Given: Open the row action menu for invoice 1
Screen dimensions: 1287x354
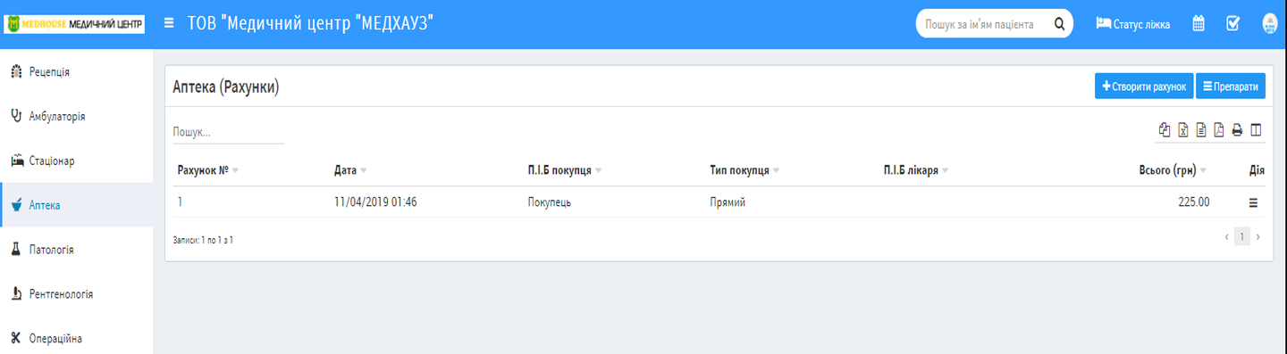Looking at the screenshot, I should tap(1253, 202).
